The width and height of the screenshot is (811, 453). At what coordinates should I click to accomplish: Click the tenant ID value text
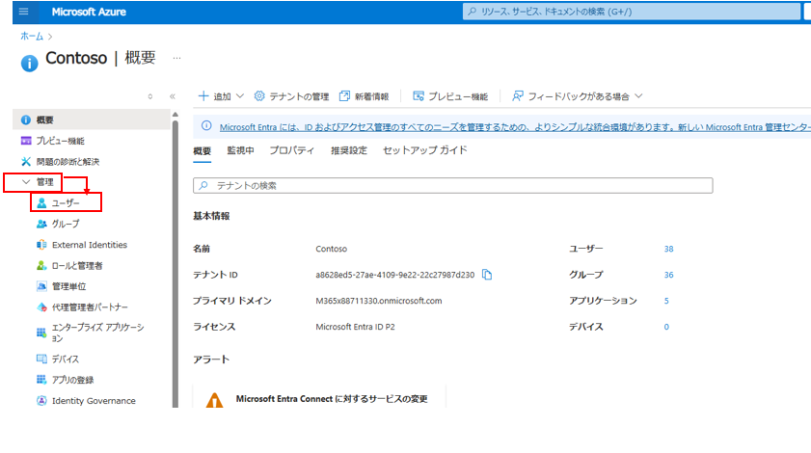(x=394, y=275)
